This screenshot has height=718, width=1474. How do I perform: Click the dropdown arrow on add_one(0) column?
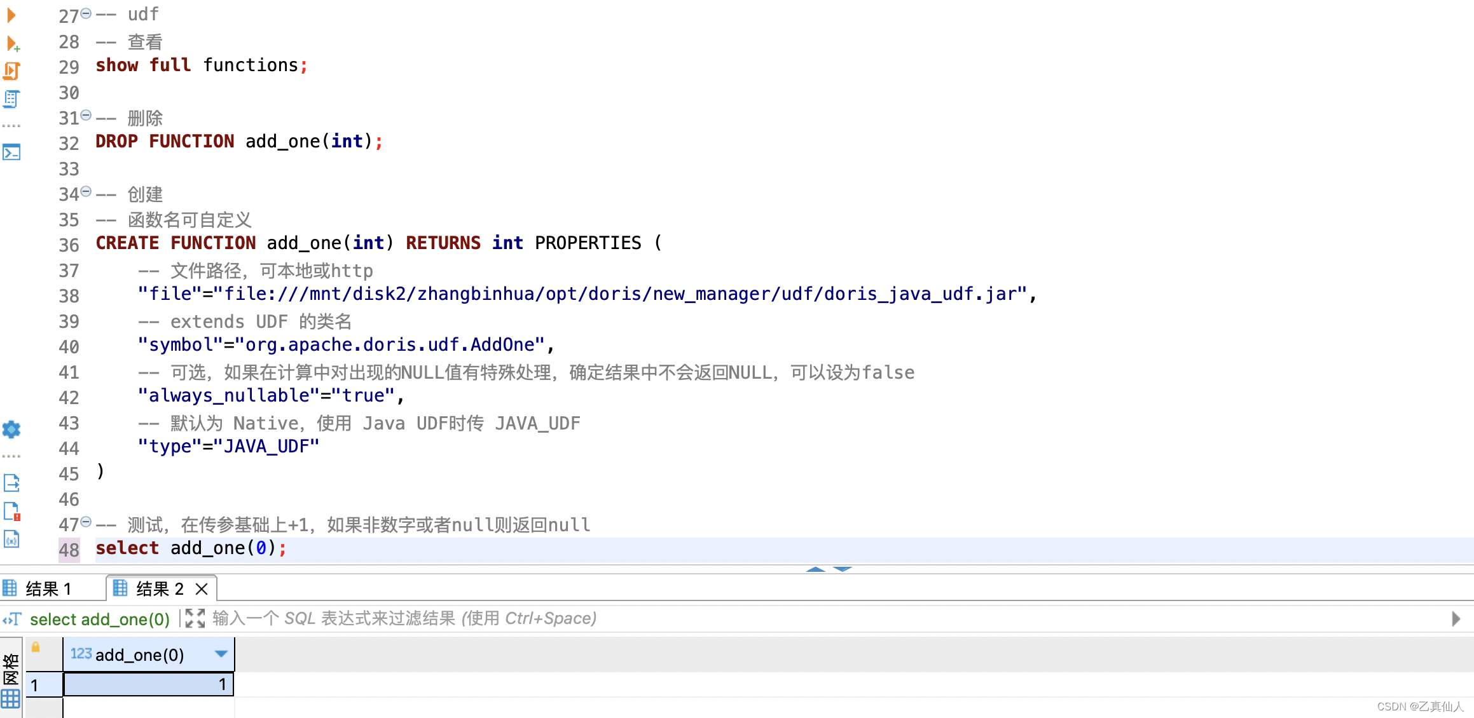(220, 654)
